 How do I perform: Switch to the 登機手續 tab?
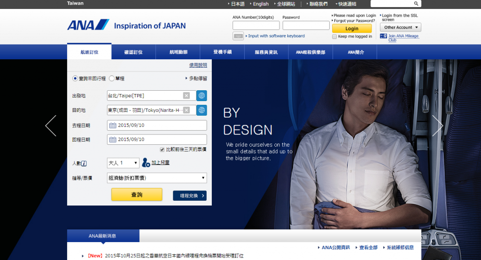click(x=222, y=52)
